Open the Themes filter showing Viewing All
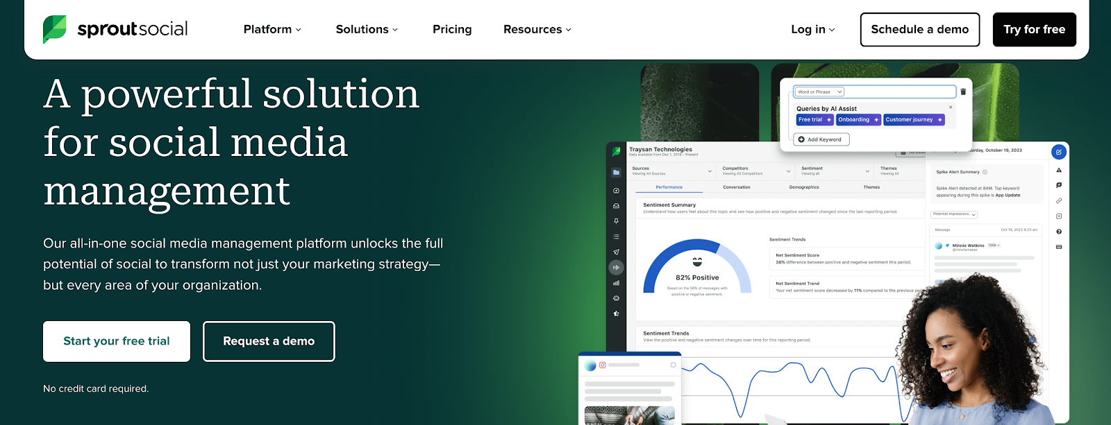The width and height of the screenshot is (1111, 425). point(899,171)
